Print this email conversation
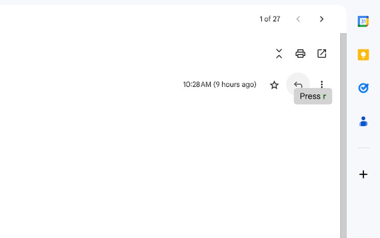This screenshot has width=380, height=238. tap(300, 53)
